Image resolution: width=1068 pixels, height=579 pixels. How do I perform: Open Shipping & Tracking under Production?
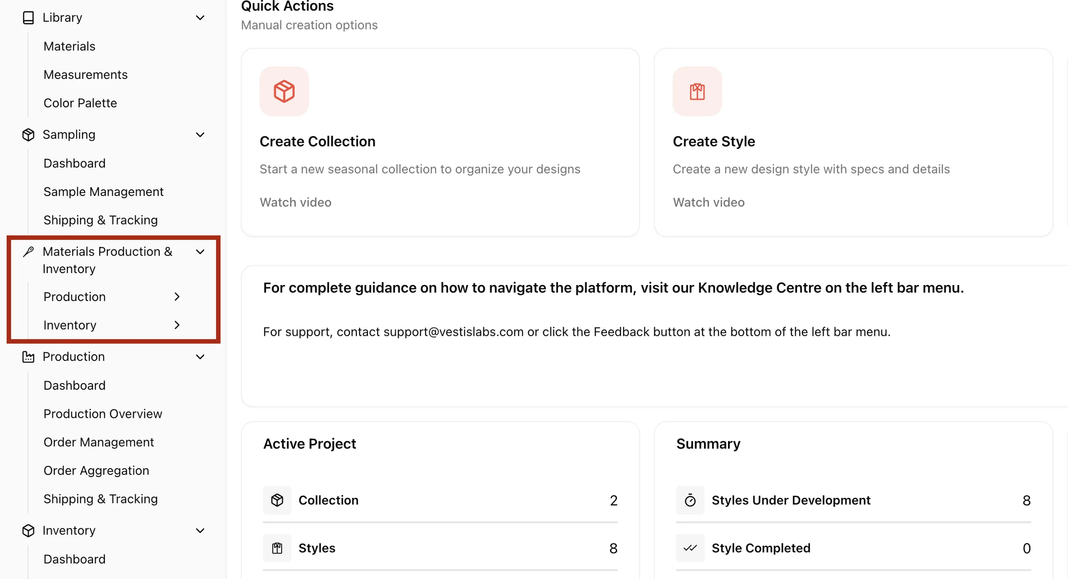[101, 499]
